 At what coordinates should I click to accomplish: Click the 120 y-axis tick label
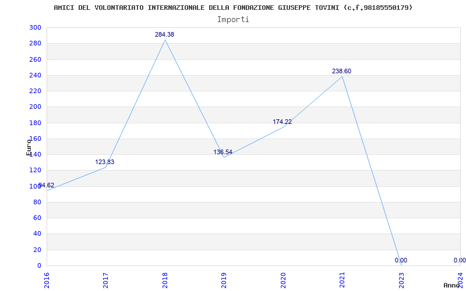tap(35, 171)
